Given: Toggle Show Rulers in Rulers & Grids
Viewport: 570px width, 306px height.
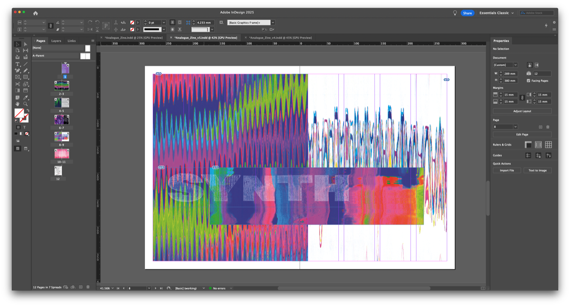Looking at the screenshot, I should pos(528,145).
